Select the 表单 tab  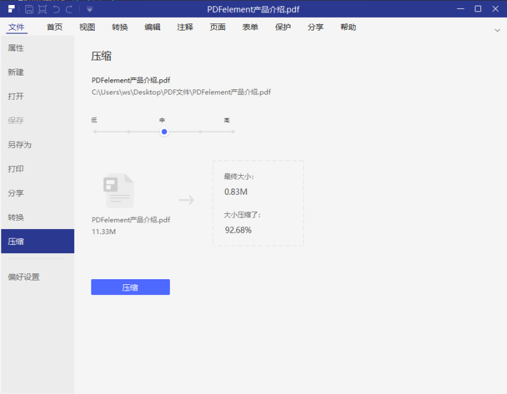click(250, 27)
